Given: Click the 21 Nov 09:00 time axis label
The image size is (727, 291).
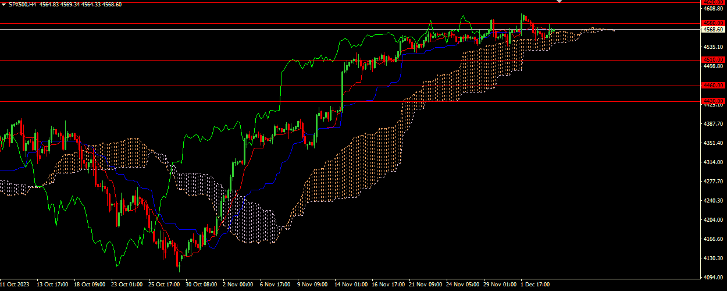Looking at the screenshot, I should (x=425, y=285).
